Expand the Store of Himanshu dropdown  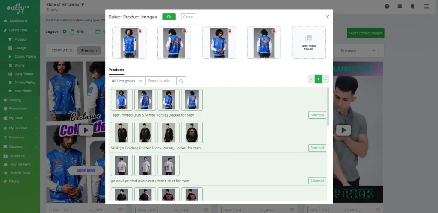coord(83,4)
